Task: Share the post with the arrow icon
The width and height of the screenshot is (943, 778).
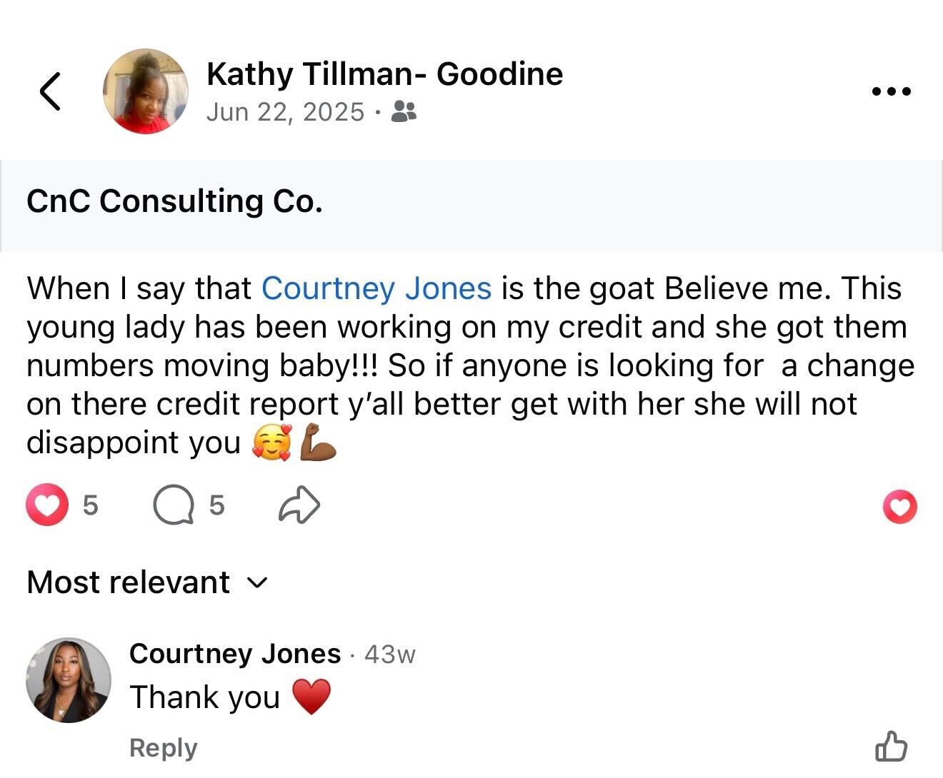Action: 299,505
